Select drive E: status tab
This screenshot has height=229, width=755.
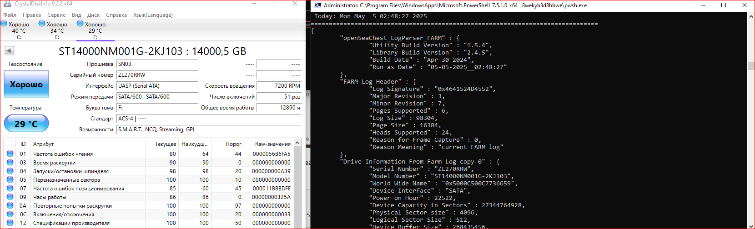pyautogui.click(x=57, y=30)
